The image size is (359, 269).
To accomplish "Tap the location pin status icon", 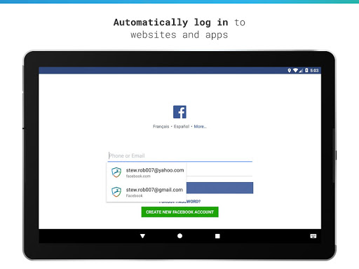I will pos(289,70).
